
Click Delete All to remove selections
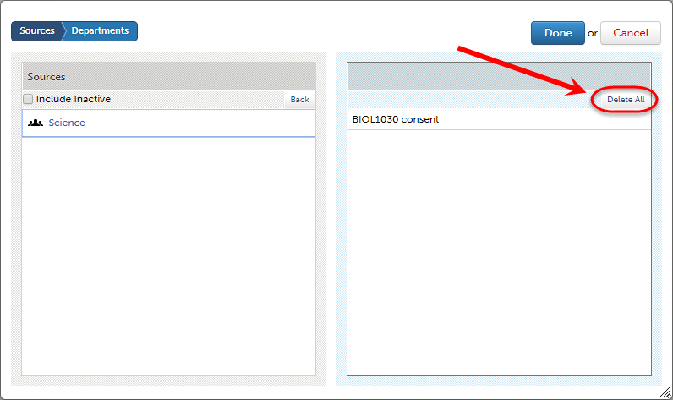pyautogui.click(x=626, y=100)
